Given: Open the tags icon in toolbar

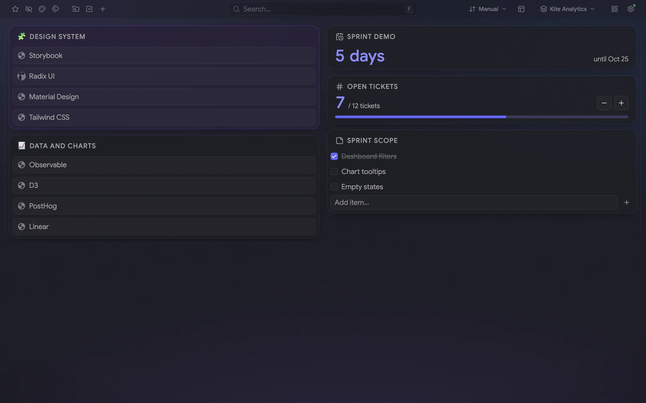Looking at the screenshot, I should point(56,9).
